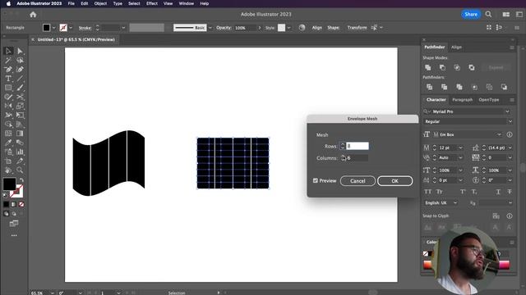526x295 pixels.
Task: Select the Eyedropper tool
Action: 8,143
